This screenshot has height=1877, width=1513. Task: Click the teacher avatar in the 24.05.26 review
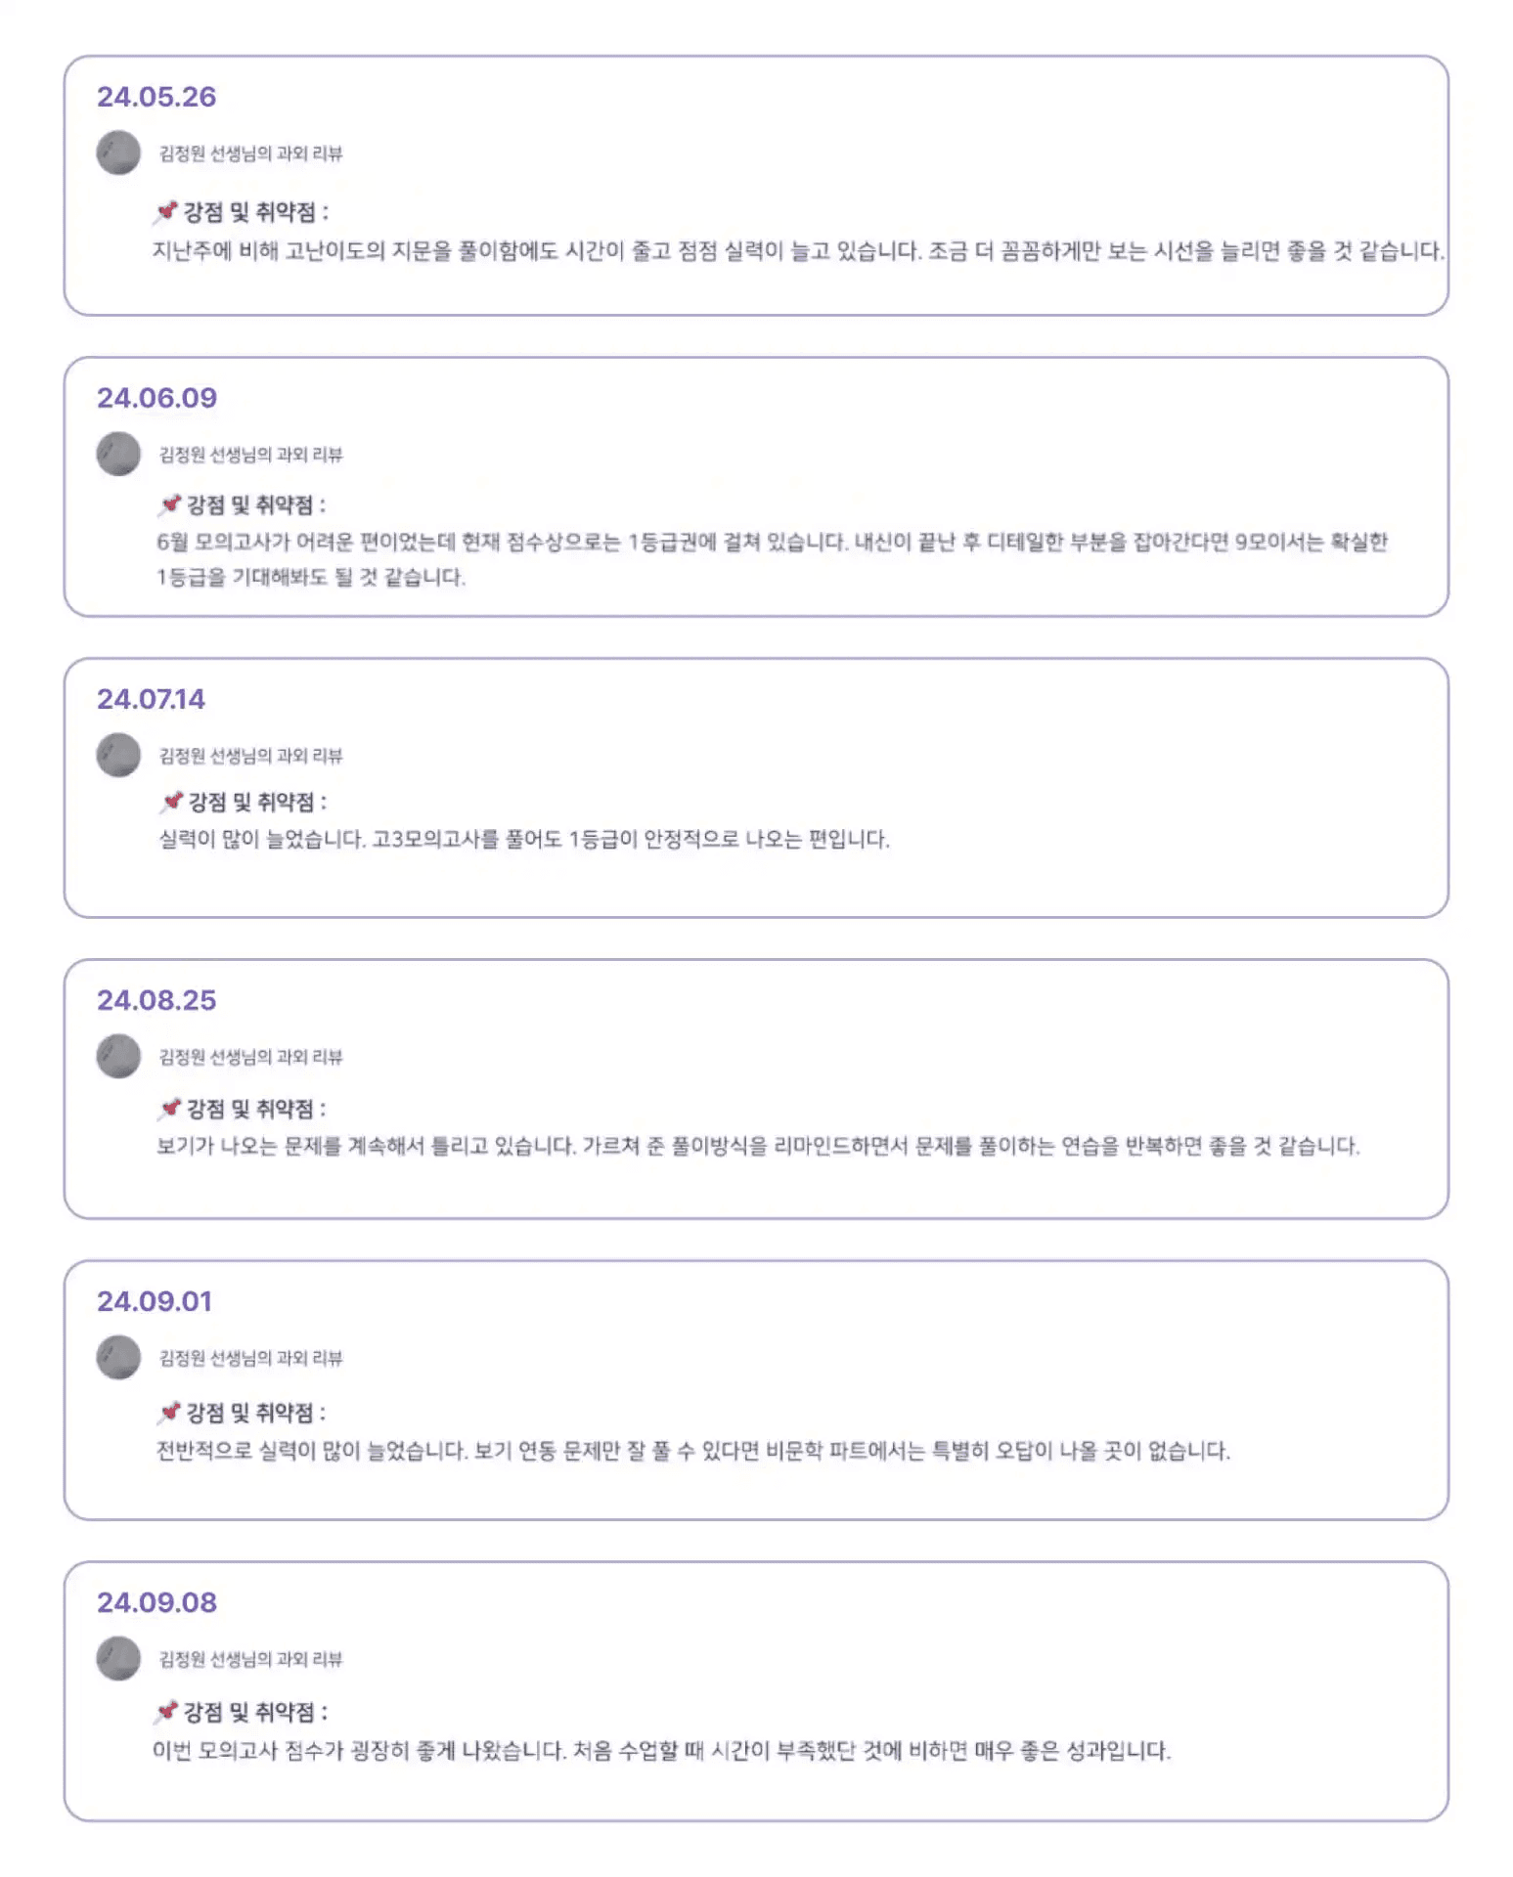tap(118, 153)
